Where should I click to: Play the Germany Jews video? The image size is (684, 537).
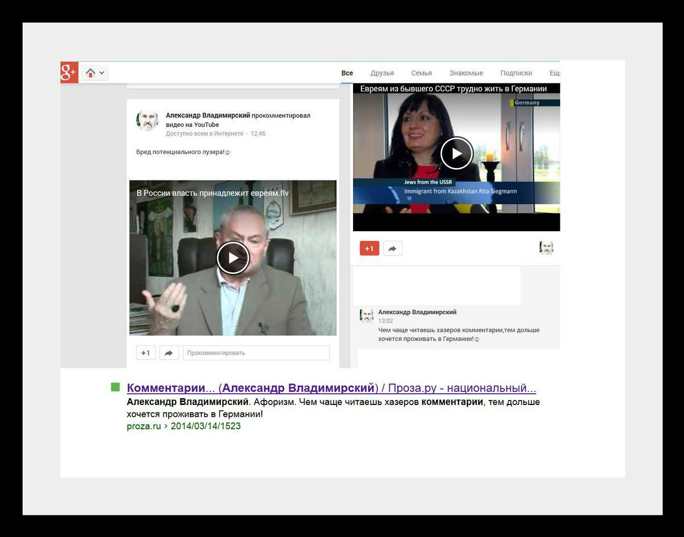click(456, 153)
